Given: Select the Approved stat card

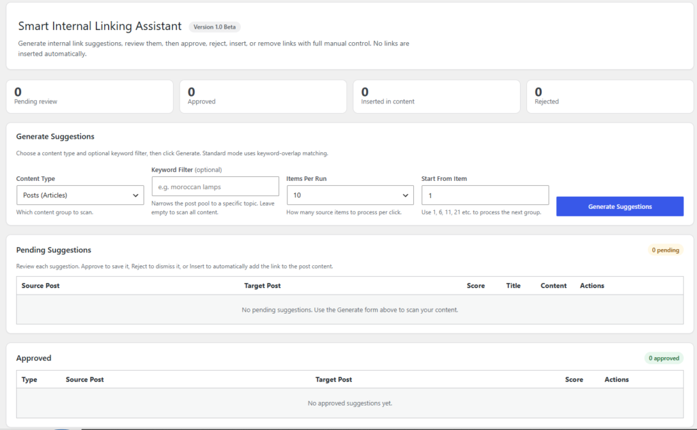Looking at the screenshot, I should [x=263, y=97].
